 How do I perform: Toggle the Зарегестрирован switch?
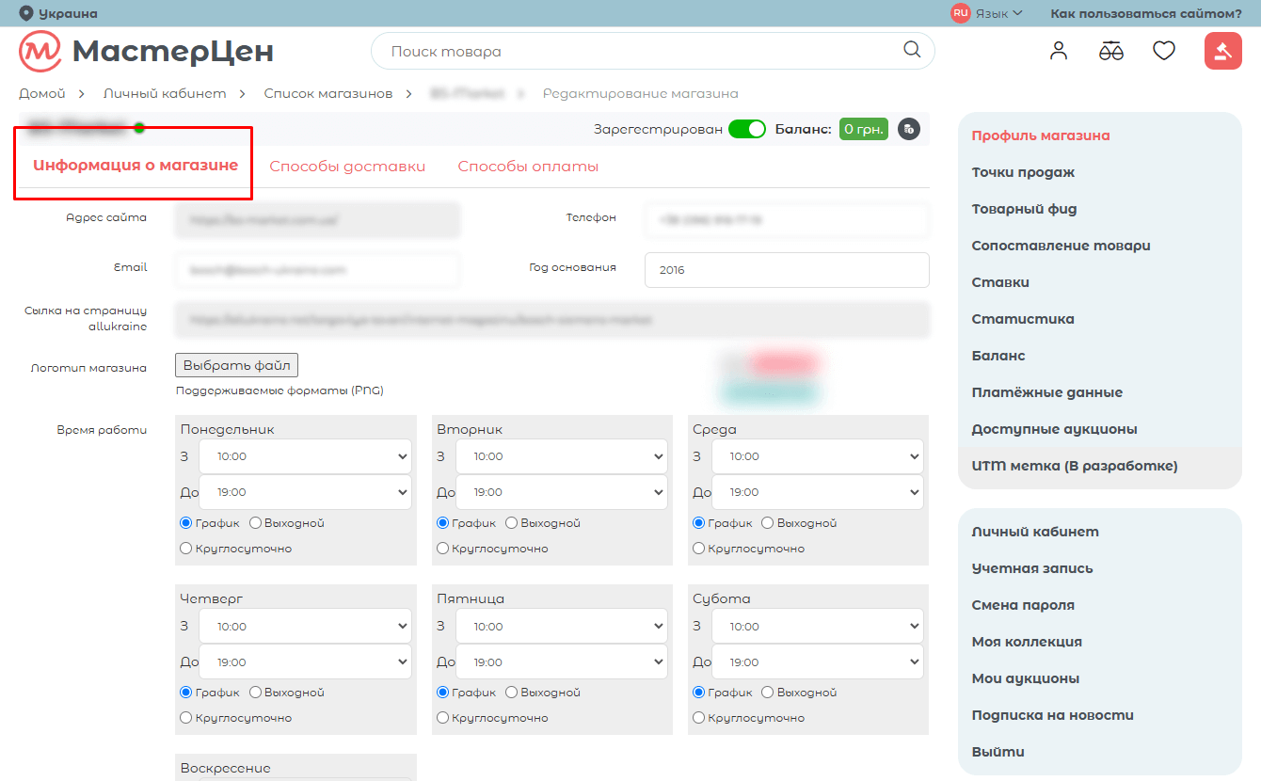pos(747,129)
